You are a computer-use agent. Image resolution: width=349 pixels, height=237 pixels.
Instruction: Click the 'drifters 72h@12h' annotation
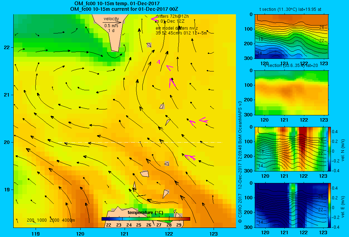pos(172,16)
